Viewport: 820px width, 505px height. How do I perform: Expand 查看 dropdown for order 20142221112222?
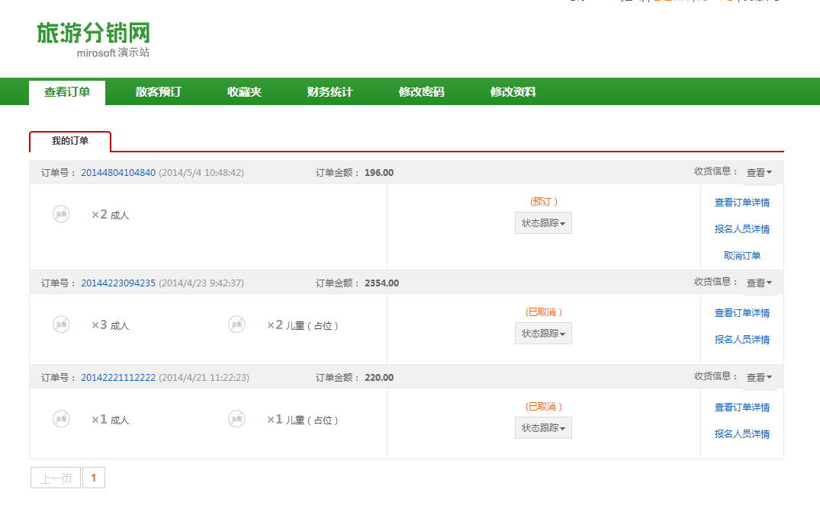(759, 377)
